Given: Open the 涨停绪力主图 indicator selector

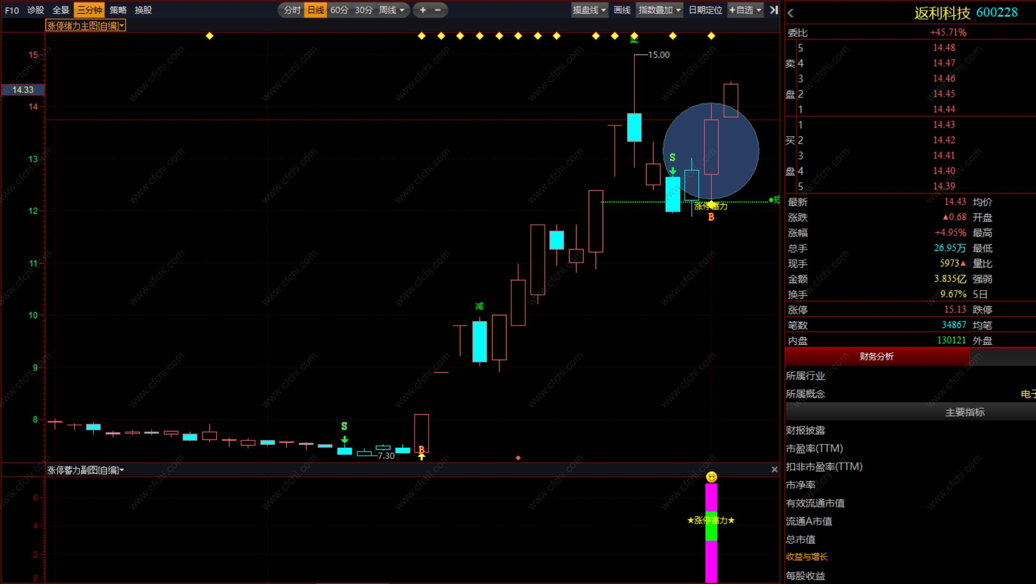Looking at the screenshot, I should (85, 26).
